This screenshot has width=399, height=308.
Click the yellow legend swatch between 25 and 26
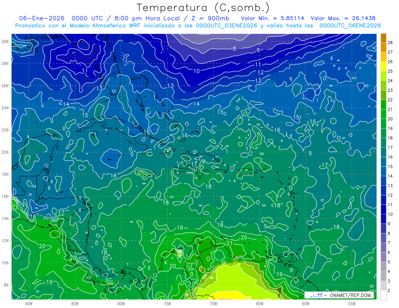pos(383,66)
